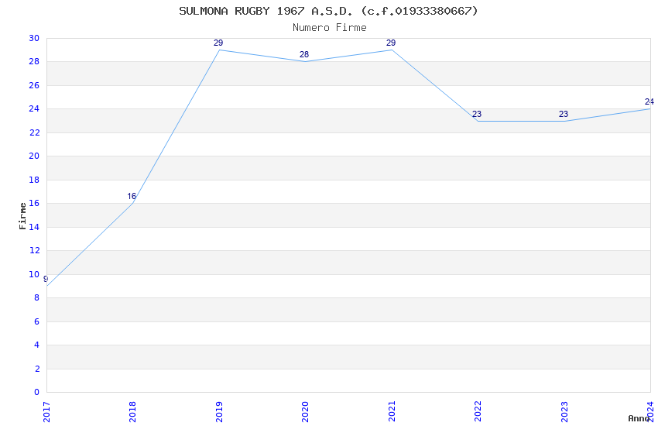Click the data label 28 above 2020
The image size is (658, 426).
[x=304, y=54]
